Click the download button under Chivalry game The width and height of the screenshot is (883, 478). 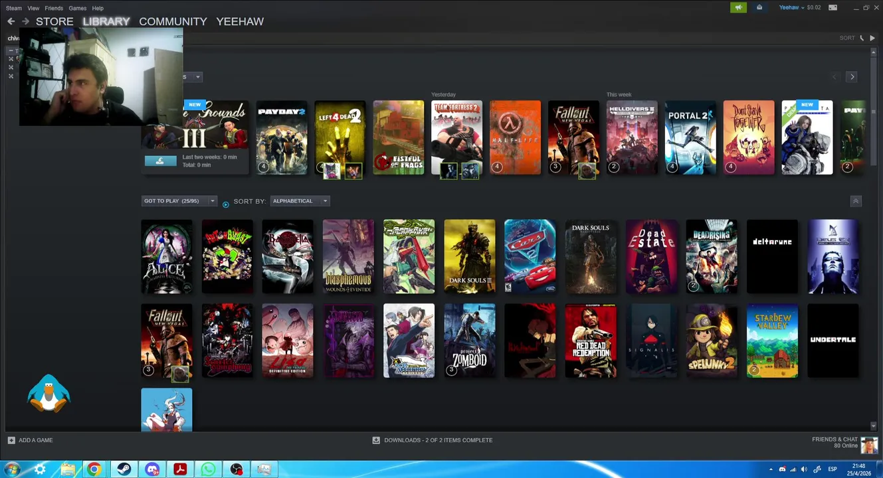click(161, 161)
